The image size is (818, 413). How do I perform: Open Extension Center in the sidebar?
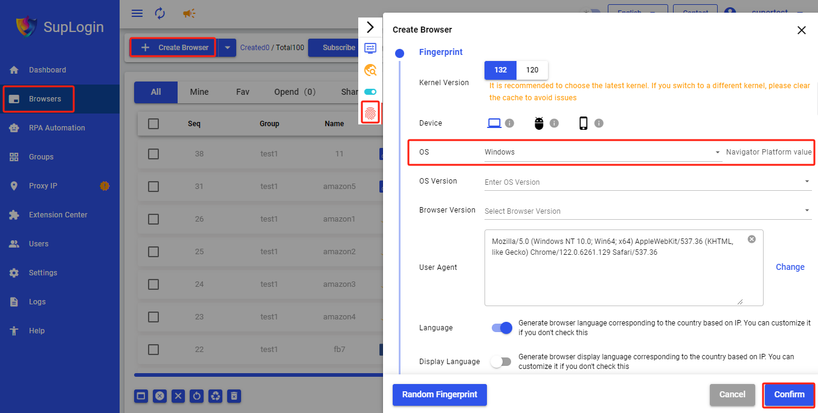pyautogui.click(x=60, y=215)
